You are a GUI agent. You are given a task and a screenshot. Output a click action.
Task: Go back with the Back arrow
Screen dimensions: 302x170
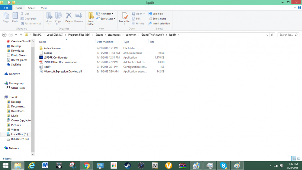pos(4,35)
